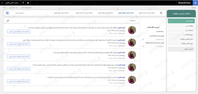Screen dimensions: 198x94
Task: Click avatar photo in 'کار بر روی پکیج' row
Action: pyautogui.click(x=132, y=67)
